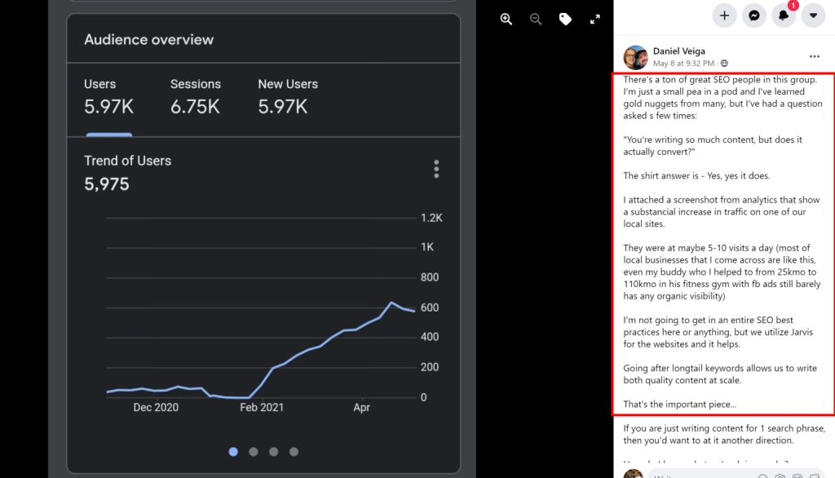
Task: Select the Sessions metric tab
Action: point(196,99)
